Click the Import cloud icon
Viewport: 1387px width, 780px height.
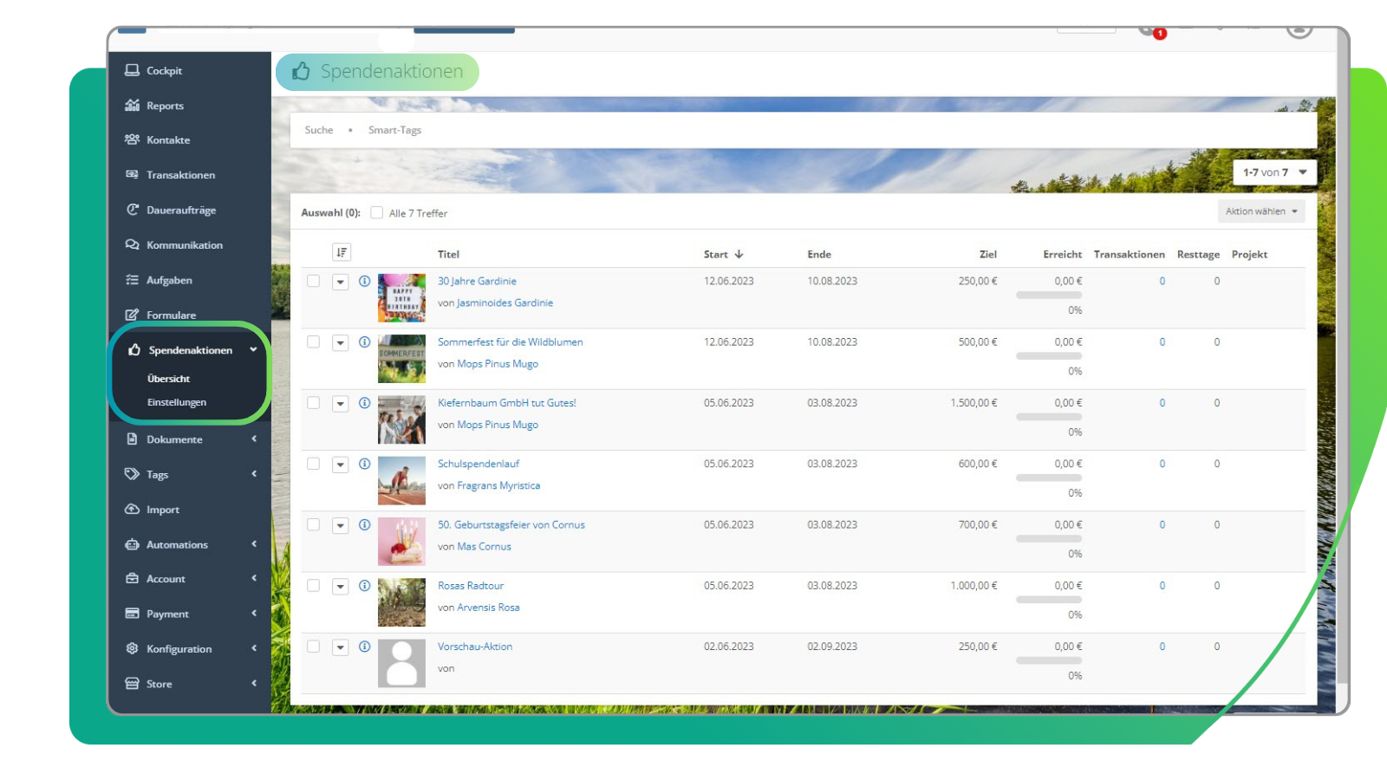coord(132,510)
